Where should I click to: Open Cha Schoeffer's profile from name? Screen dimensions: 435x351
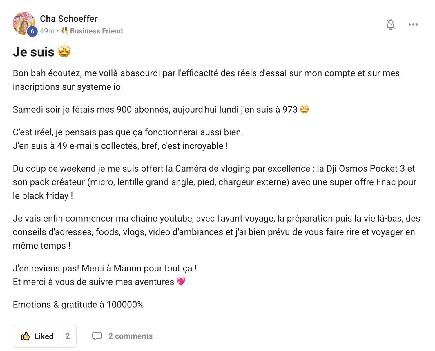click(x=69, y=19)
